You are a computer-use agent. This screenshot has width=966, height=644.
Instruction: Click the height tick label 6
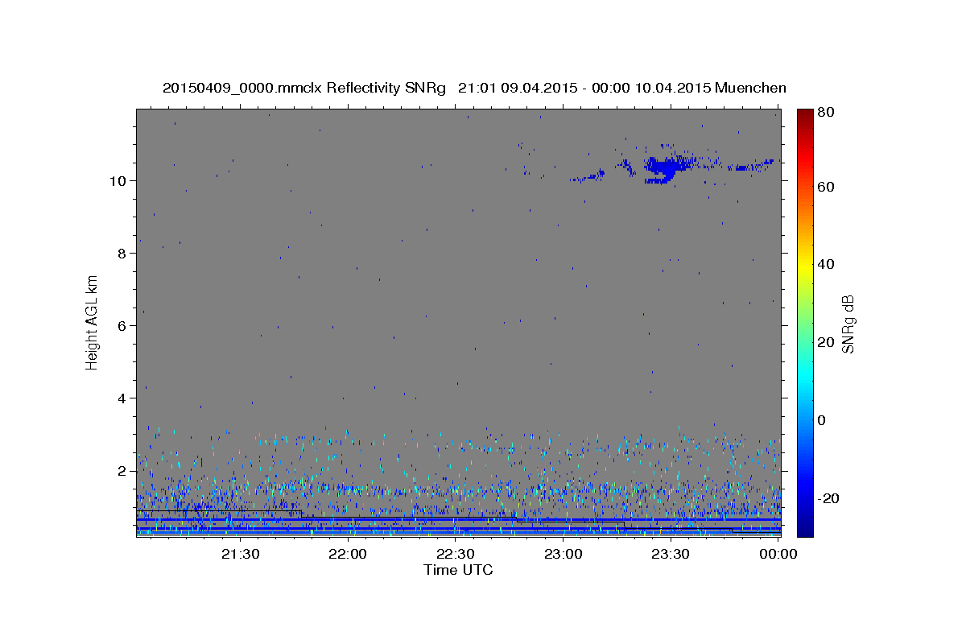(122, 325)
